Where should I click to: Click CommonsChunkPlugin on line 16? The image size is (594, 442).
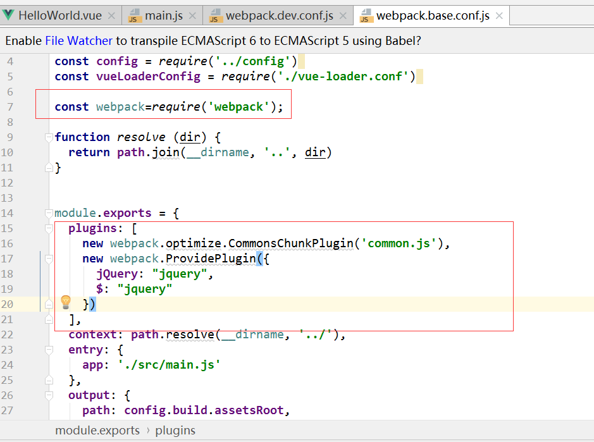point(290,243)
